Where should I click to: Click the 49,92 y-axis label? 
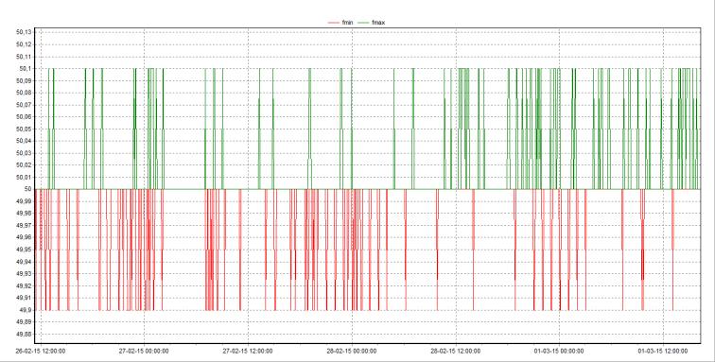tap(24, 285)
